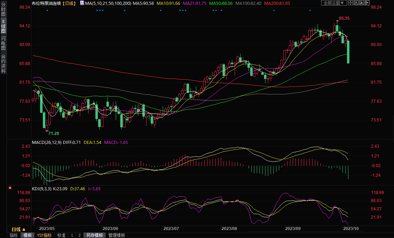
Task: Switch to the 指标 tab
Action: pos(14,235)
